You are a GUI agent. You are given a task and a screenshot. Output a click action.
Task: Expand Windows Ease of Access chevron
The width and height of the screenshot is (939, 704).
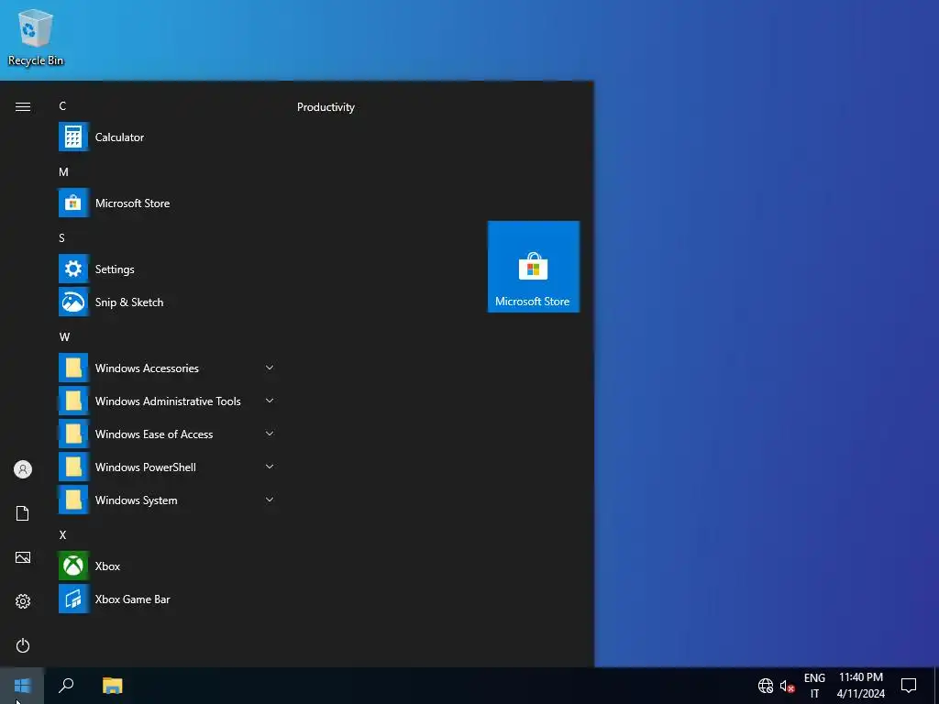pyautogui.click(x=270, y=434)
